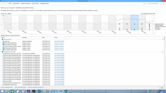Click the Windows Start button
Screen dimensions: 166x93
point(2,91)
